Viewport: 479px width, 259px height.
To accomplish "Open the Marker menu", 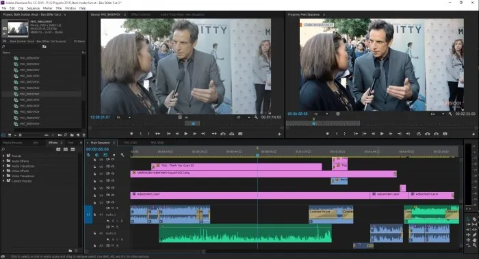I will pos(47,8).
